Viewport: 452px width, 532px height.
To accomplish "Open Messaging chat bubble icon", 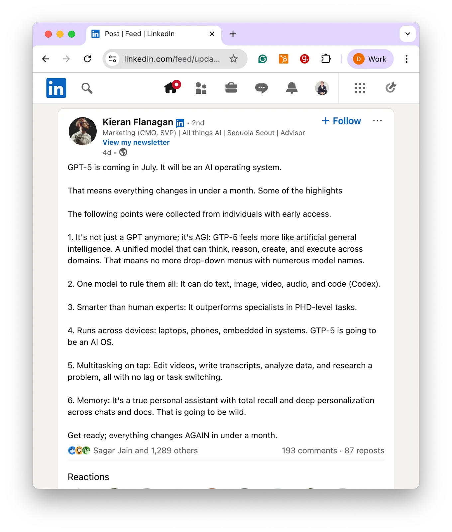I will coord(261,88).
